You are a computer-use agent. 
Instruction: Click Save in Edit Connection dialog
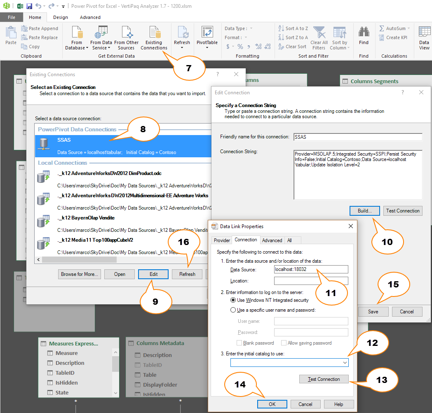tap(373, 311)
